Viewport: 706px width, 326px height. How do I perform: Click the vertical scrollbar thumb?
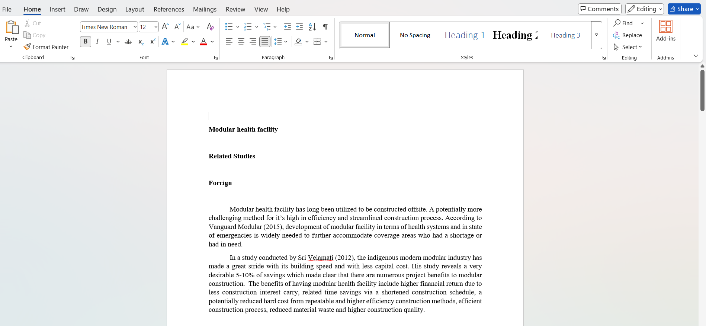point(702,90)
